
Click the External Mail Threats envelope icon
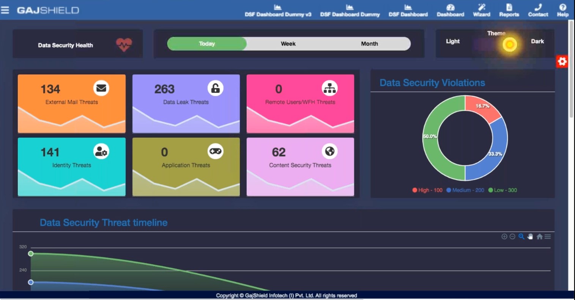pyautogui.click(x=101, y=88)
